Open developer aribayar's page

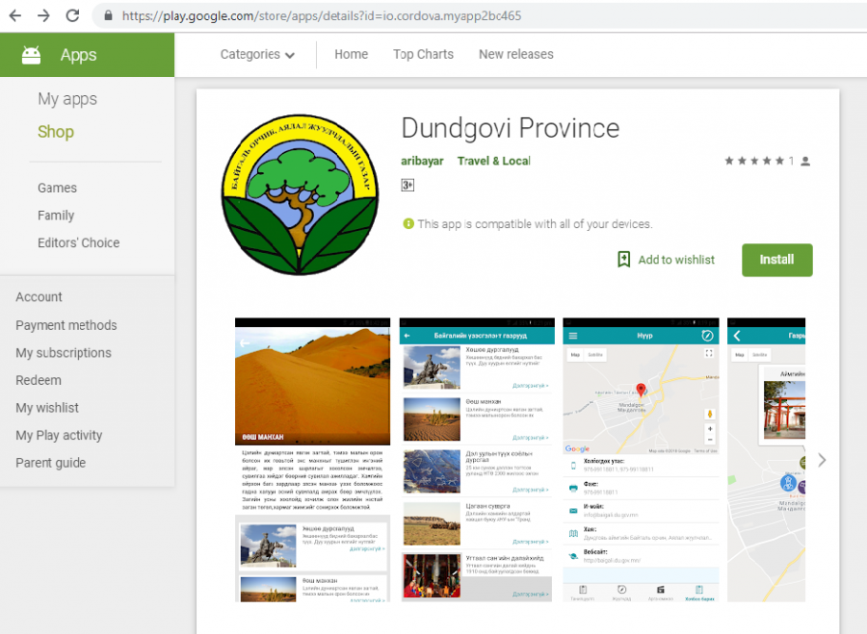point(422,161)
